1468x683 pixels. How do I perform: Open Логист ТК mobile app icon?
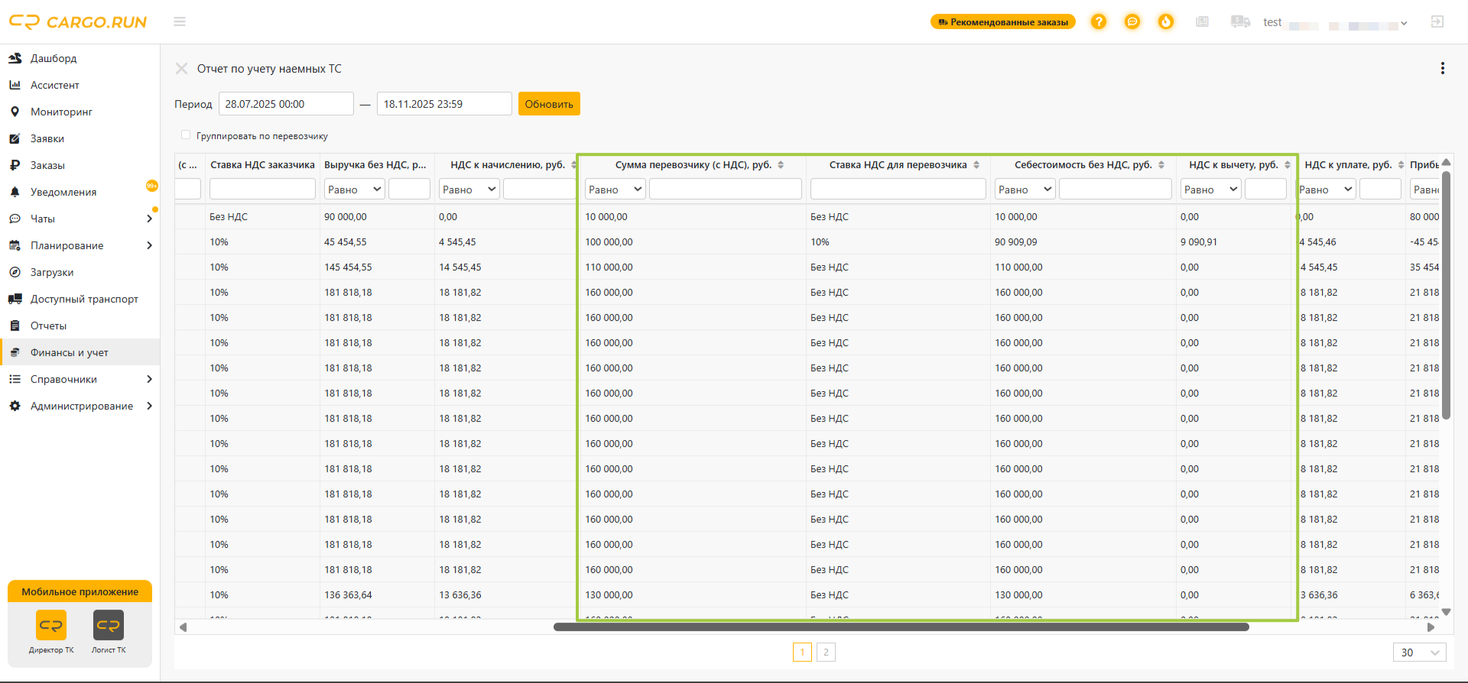click(109, 626)
